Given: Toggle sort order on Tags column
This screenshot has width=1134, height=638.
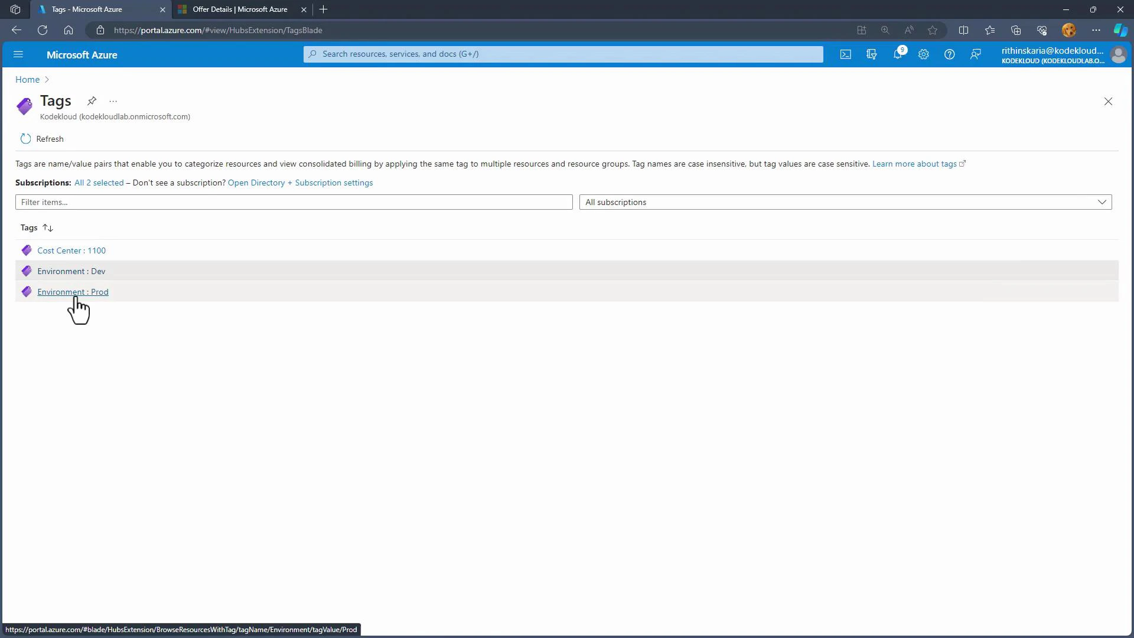Looking at the screenshot, I should (x=47, y=227).
